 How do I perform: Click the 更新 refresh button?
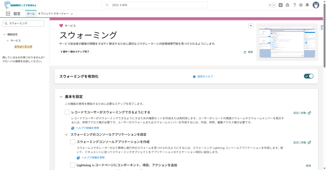pyautogui.click(x=248, y=52)
